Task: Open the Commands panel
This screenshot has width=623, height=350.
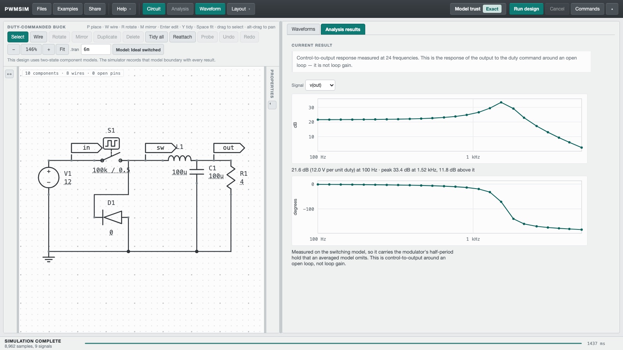Action: tap(587, 9)
